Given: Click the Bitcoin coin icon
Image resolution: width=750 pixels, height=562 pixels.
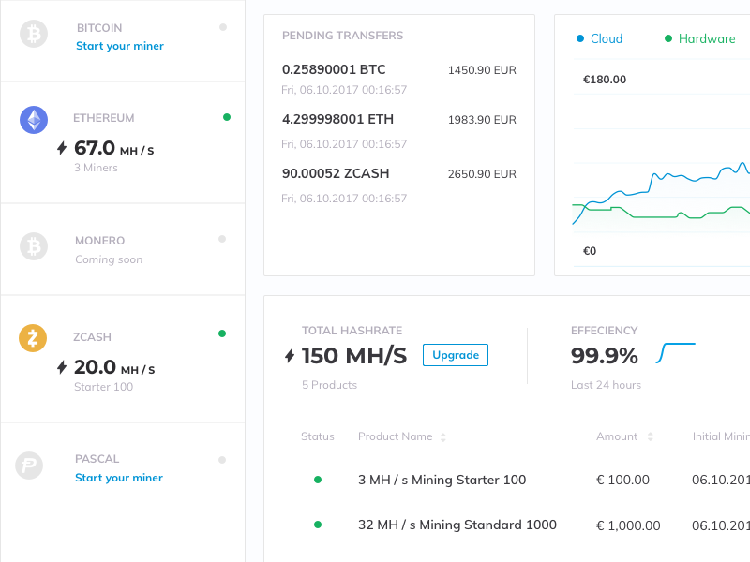Looking at the screenshot, I should coord(34,35).
